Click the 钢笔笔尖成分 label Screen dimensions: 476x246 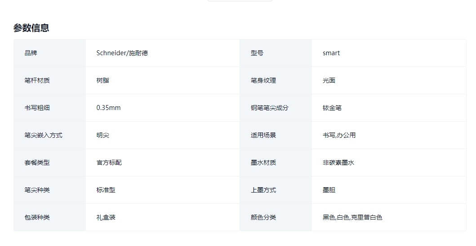coord(269,108)
